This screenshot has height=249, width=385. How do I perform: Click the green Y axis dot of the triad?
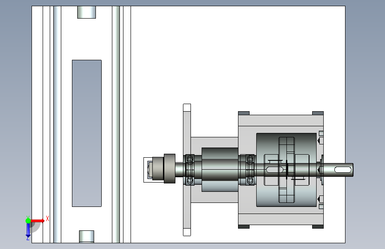point(28,221)
